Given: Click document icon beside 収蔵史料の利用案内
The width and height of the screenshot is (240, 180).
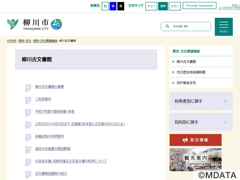Looking at the screenshot, I should coord(28,137).
